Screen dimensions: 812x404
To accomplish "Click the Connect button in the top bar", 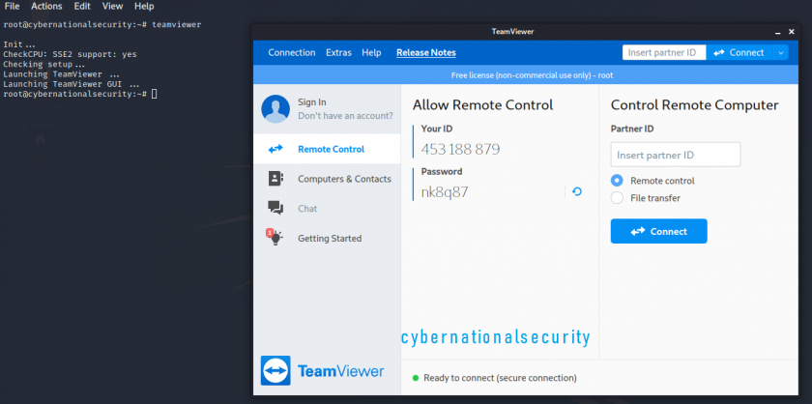I will coord(739,53).
